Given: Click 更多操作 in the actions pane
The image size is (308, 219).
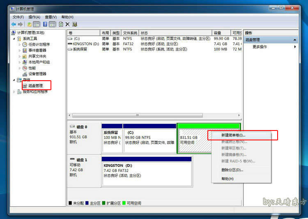Looking at the screenshot, I should [x=260, y=47].
